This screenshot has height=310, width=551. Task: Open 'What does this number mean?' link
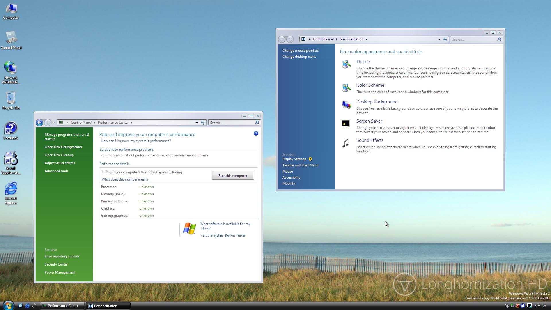pyautogui.click(x=125, y=179)
